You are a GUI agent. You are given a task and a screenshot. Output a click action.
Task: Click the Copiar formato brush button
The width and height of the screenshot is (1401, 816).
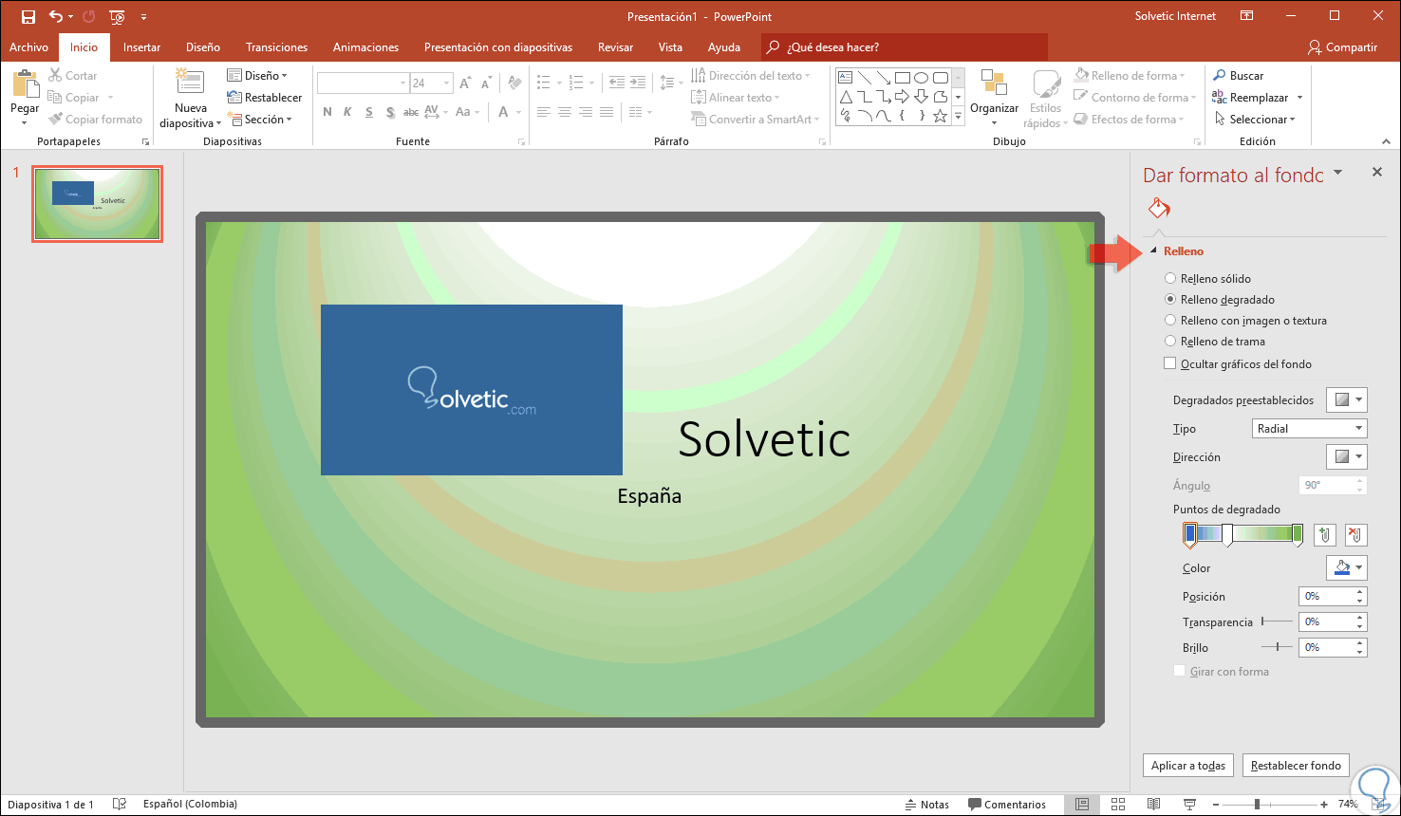96,120
